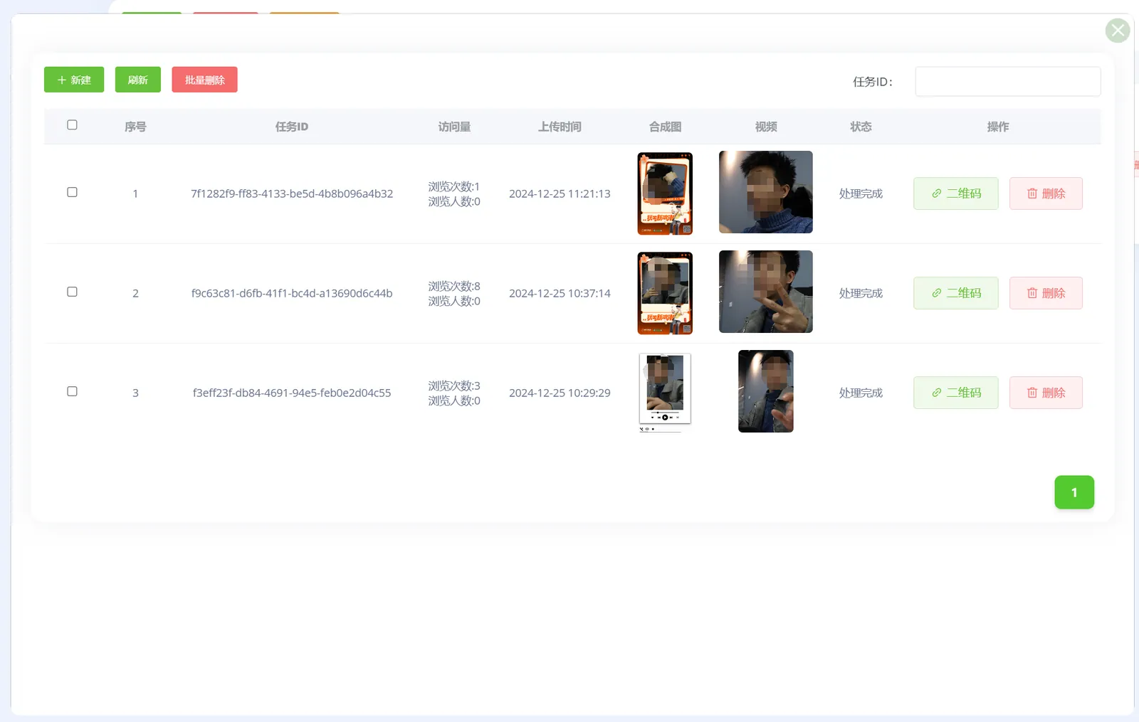
Task: Click the 浏览次数:8 visit count text
Action: pyautogui.click(x=454, y=286)
